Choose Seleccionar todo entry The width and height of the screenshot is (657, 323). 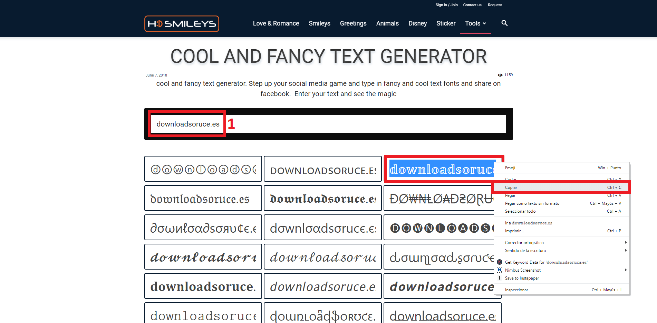(x=562, y=211)
